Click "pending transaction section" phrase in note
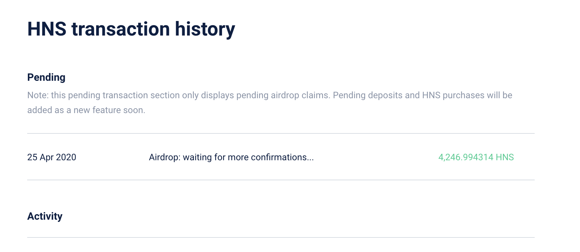The image size is (580, 252). [124, 95]
